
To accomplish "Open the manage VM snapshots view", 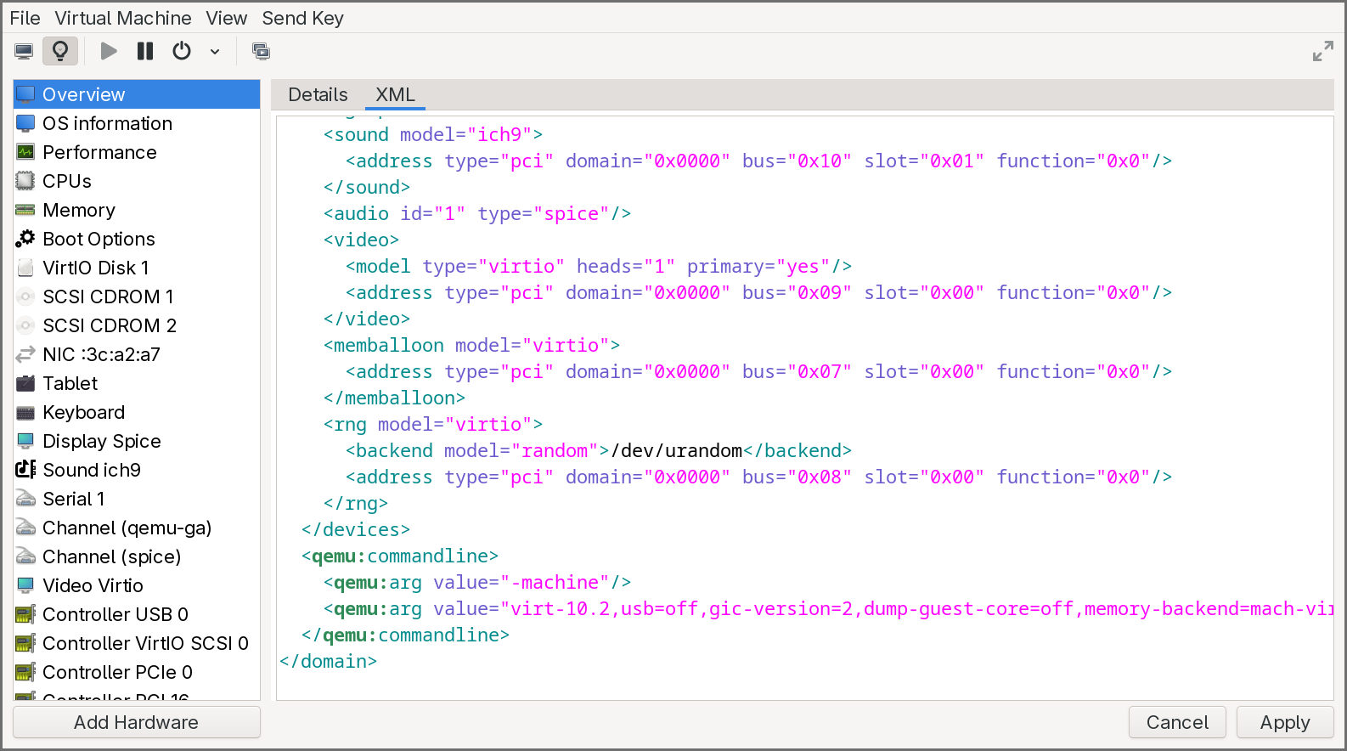I will tap(261, 52).
